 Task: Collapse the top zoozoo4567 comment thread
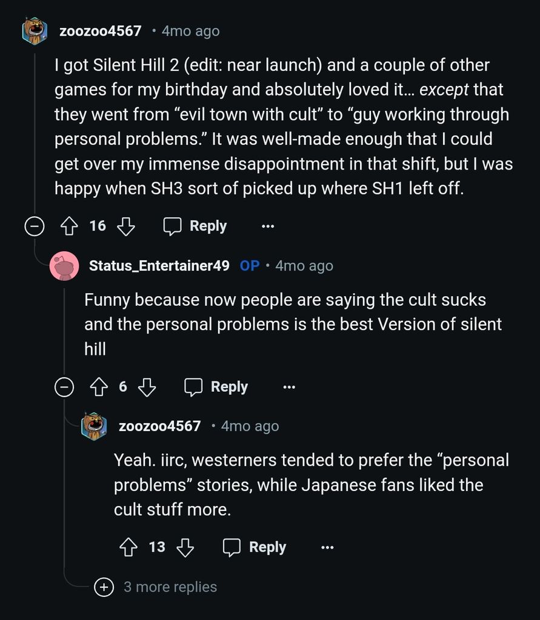pos(34,226)
